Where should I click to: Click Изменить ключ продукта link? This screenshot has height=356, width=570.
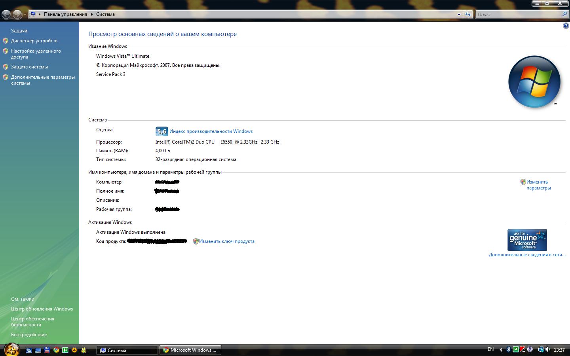pos(227,241)
